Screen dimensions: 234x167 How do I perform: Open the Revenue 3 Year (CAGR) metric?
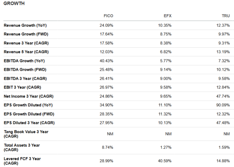point(26,43)
